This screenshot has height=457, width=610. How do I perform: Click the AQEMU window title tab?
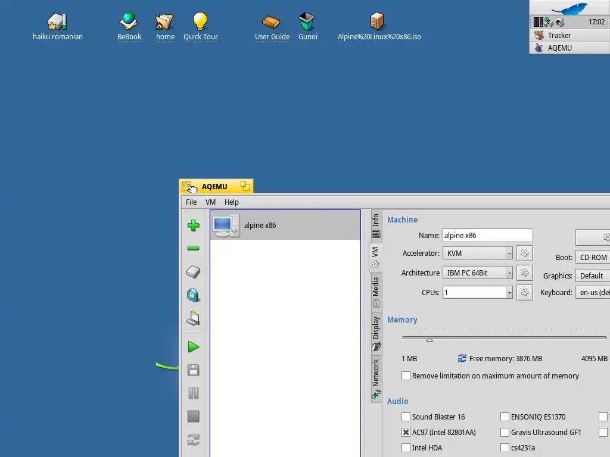[216, 186]
